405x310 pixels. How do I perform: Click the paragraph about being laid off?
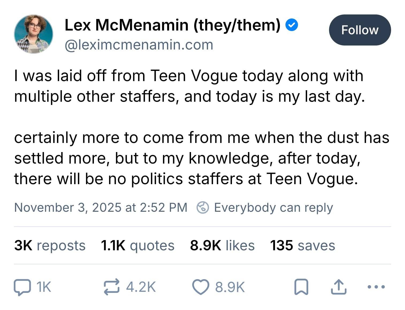click(189, 86)
